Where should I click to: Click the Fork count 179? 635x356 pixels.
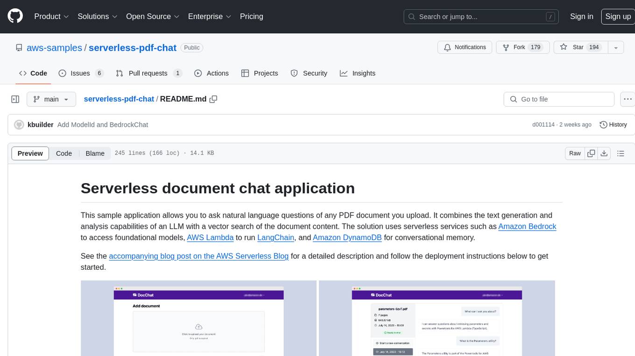(x=536, y=48)
